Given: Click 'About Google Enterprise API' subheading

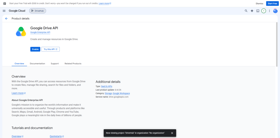Looking at the screenshot, I should coord(27,100).
